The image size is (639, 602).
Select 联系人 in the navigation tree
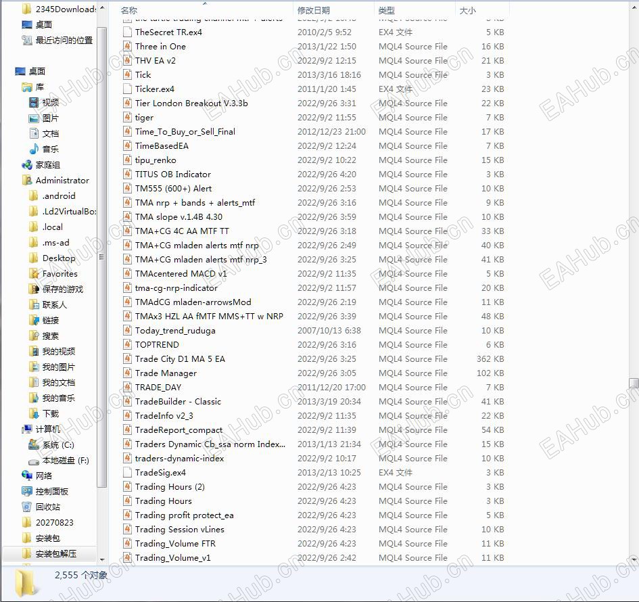click(54, 304)
